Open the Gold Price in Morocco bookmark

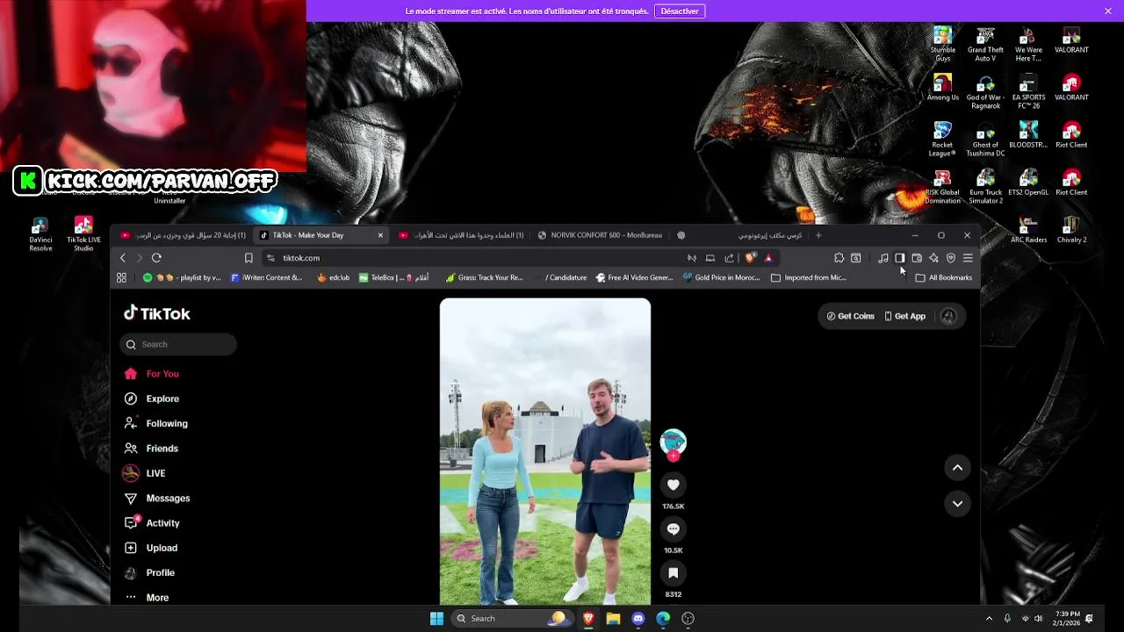click(720, 277)
